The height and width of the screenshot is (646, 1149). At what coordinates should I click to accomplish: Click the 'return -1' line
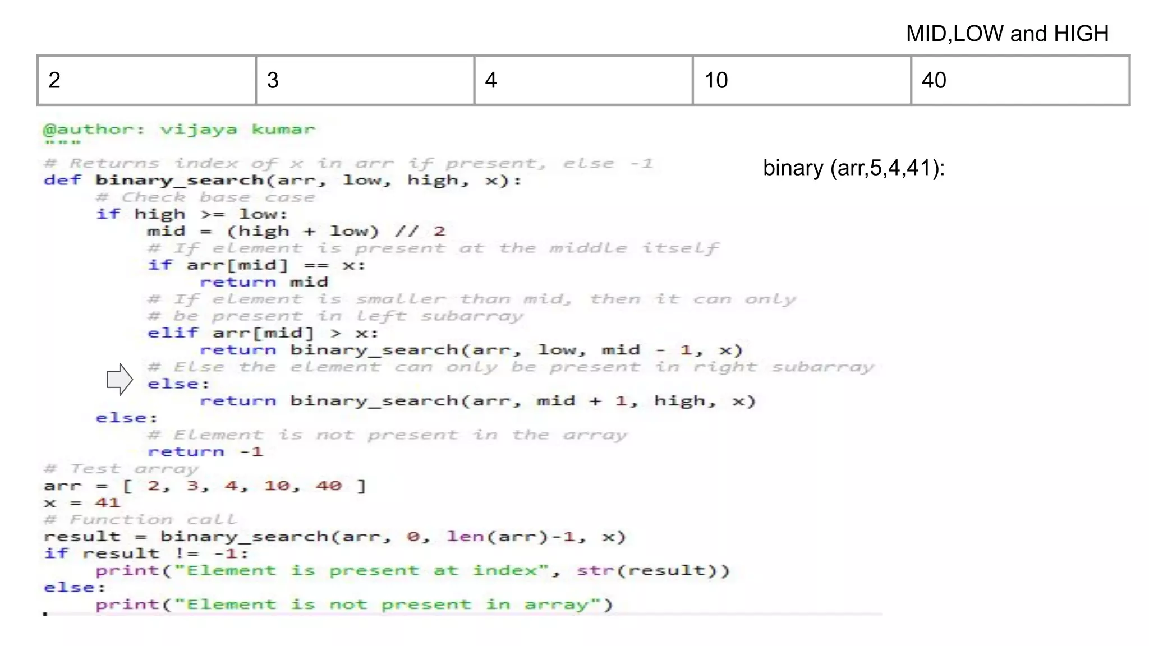pos(205,452)
